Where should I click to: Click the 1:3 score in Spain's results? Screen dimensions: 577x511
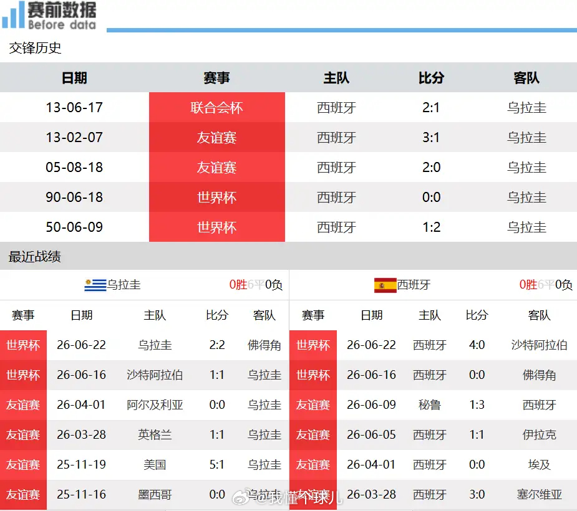click(477, 405)
